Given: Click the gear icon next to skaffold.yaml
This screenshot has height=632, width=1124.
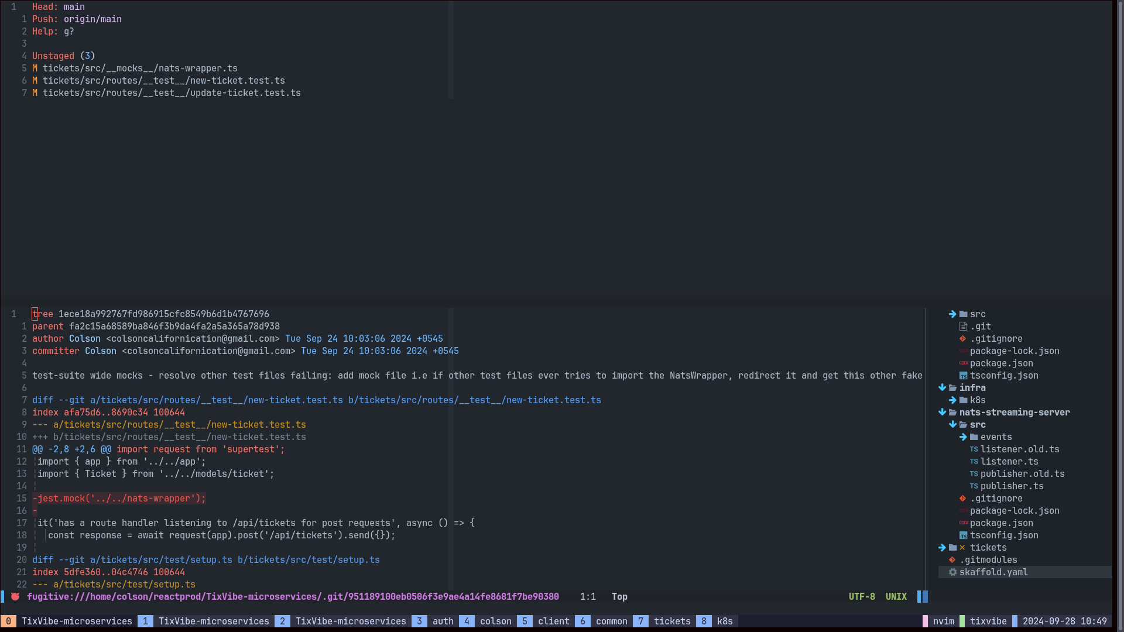Looking at the screenshot, I should tap(952, 572).
